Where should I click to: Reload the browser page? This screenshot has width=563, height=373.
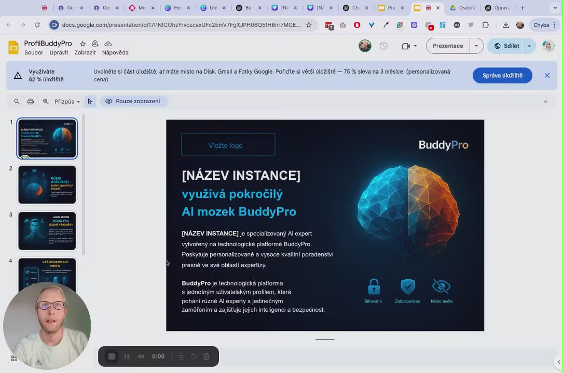click(x=37, y=25)
